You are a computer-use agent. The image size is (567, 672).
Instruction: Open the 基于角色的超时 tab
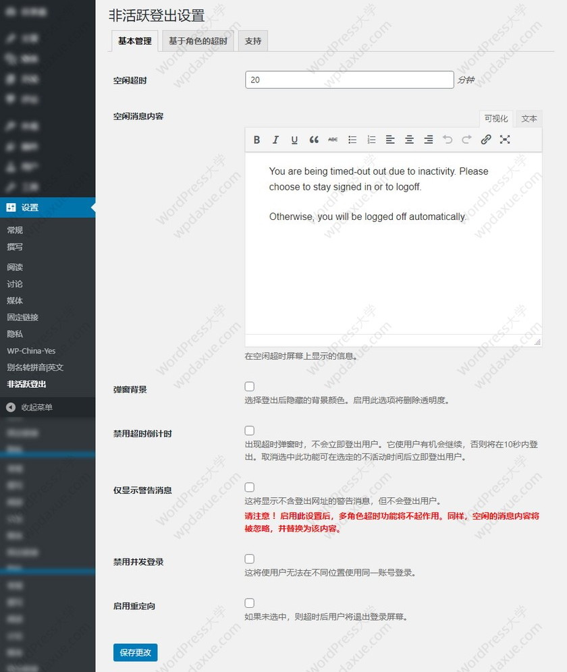pyautogui.click(x=198, y=41)
